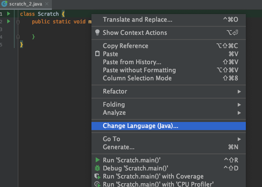Click the arrow at right of Go To
Image resolution: width=262 pixels, height=187 pixels.
click(x=239, y=139)
